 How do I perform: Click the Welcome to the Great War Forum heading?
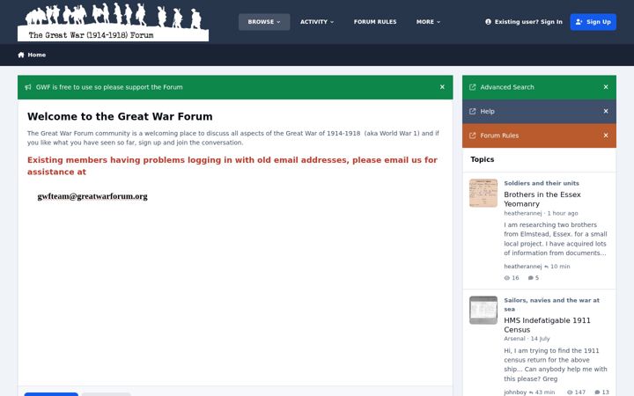[x=120, y=116]
